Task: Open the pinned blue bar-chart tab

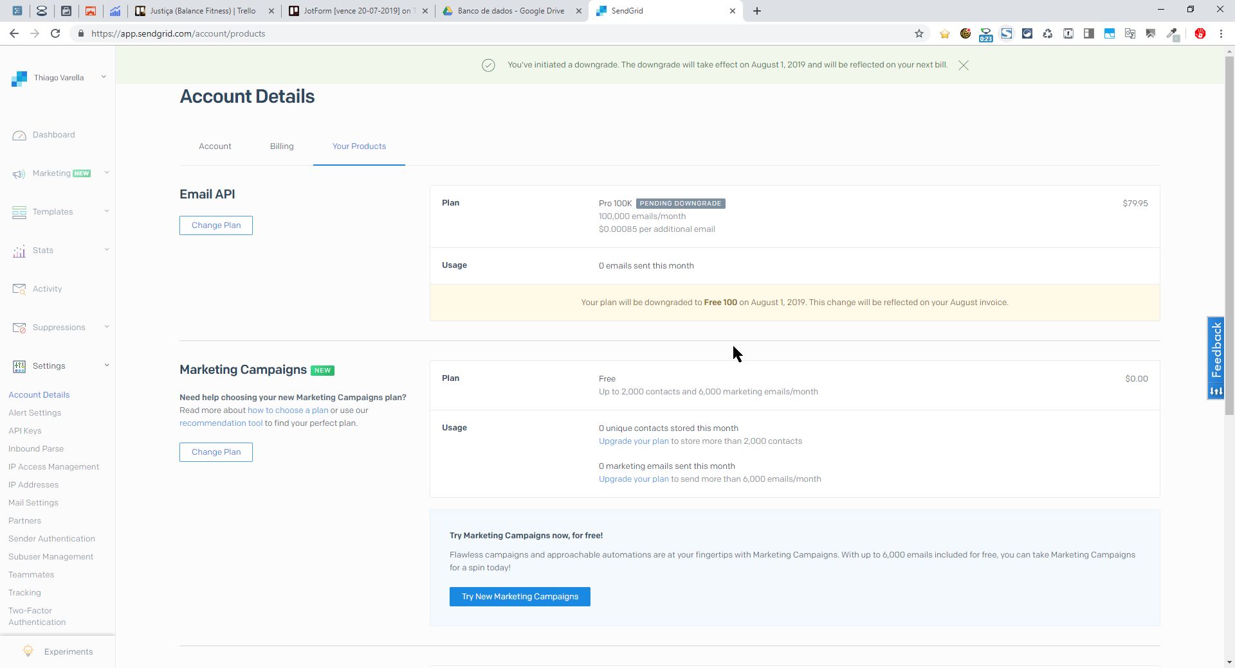Action: (115, 11)
